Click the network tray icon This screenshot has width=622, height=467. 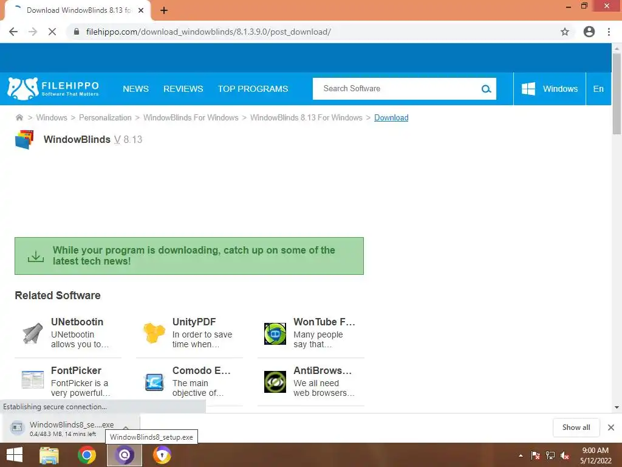(x=550, y=455)
